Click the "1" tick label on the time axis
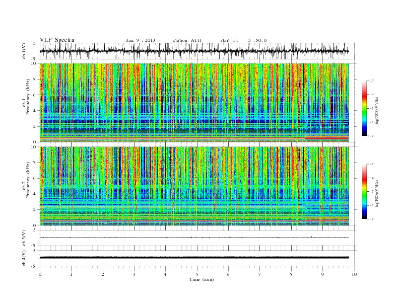The image size is (399, 308). click(x=71, y=274)
